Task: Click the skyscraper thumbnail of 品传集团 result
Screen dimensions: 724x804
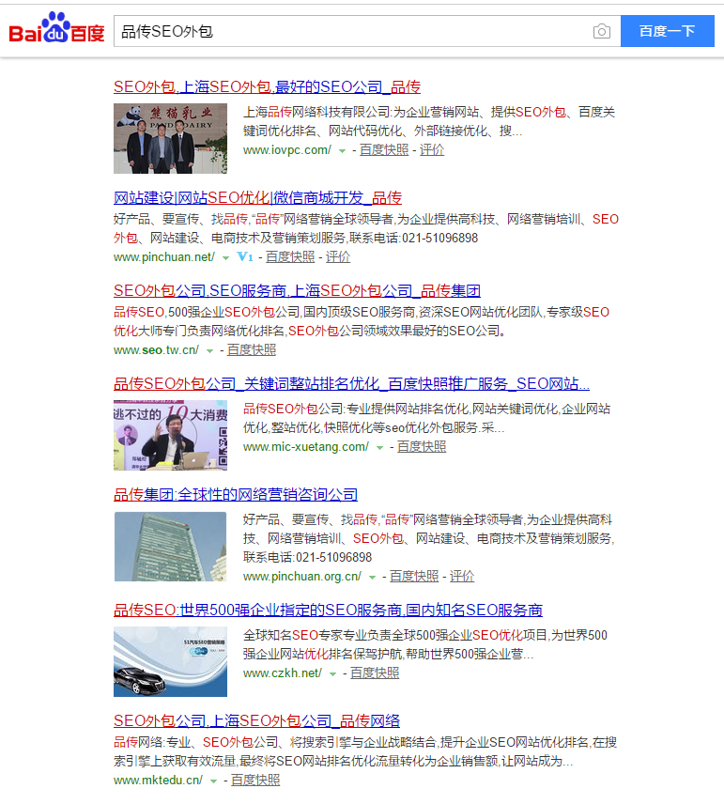Action: click(x=170, y=547)
